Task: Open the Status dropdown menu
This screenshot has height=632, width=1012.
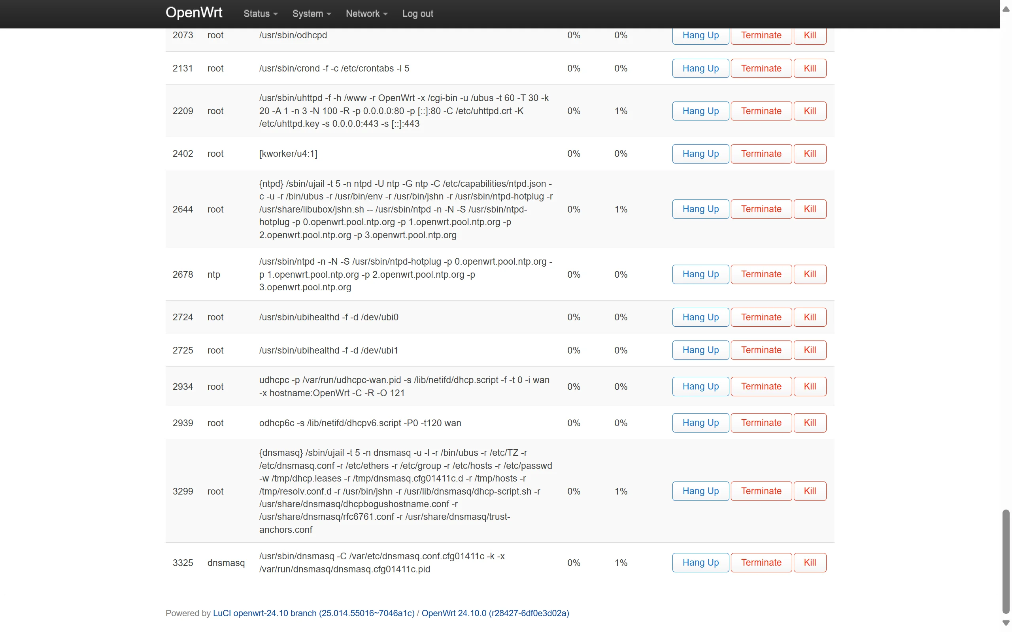Action: pos(260,13)
